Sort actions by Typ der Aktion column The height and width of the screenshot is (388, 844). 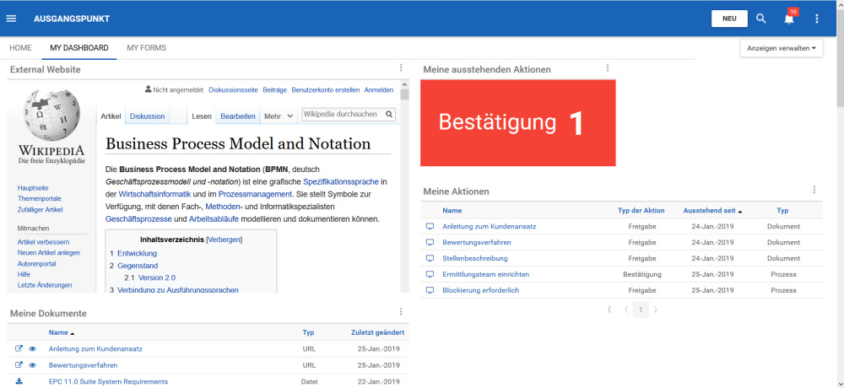coord(641,210)
